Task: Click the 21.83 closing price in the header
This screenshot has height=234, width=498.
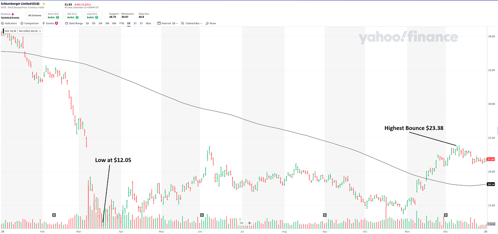Action: click(68, 4)
